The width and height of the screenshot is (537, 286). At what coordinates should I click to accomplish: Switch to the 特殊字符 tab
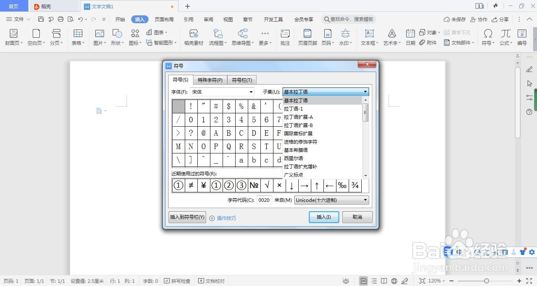click(x=210, y=80)
